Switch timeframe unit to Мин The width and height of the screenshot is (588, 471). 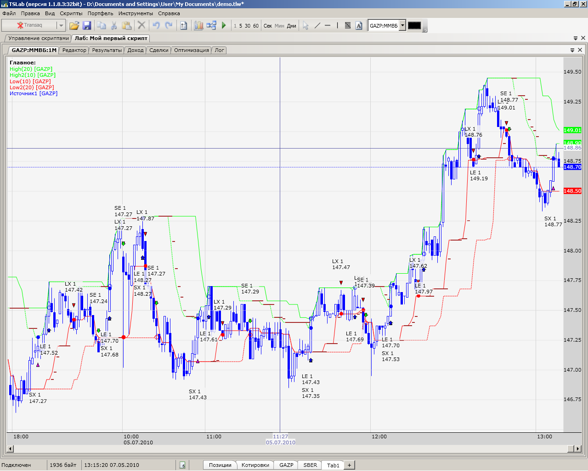pos(279,26)
